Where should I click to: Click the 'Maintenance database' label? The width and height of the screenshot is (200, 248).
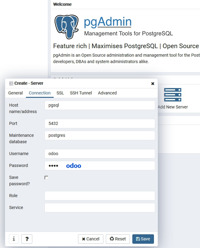21,139
